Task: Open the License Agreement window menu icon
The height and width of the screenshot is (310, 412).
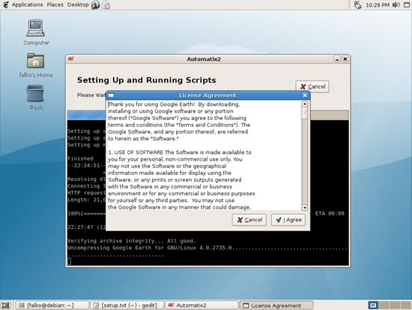Action: pos(111,95)
